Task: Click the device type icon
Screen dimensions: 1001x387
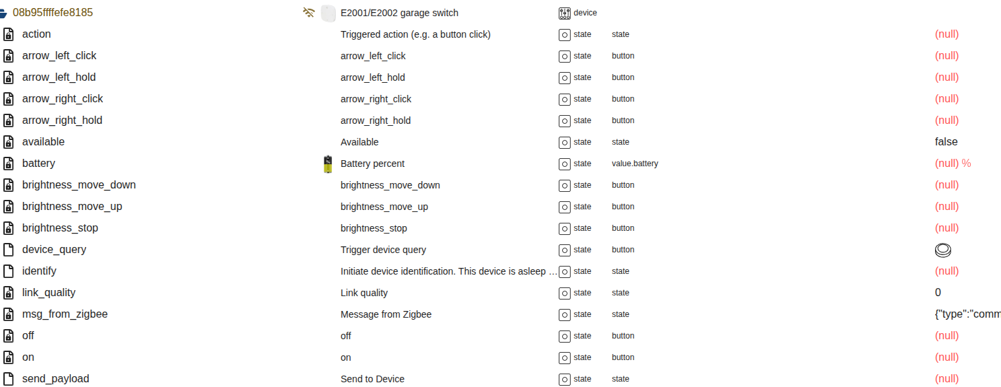Action: (564, 13)
